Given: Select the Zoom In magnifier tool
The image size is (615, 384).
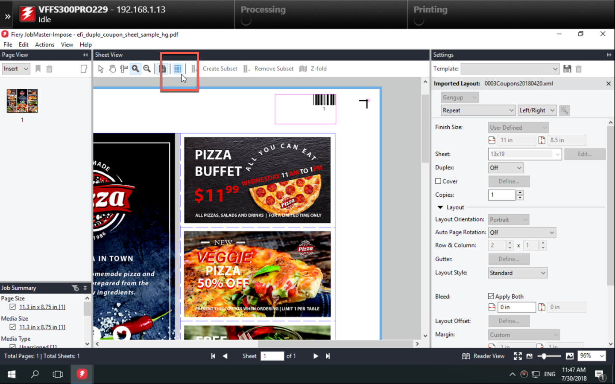Looking at the screenshot, I should coord(135,69).
